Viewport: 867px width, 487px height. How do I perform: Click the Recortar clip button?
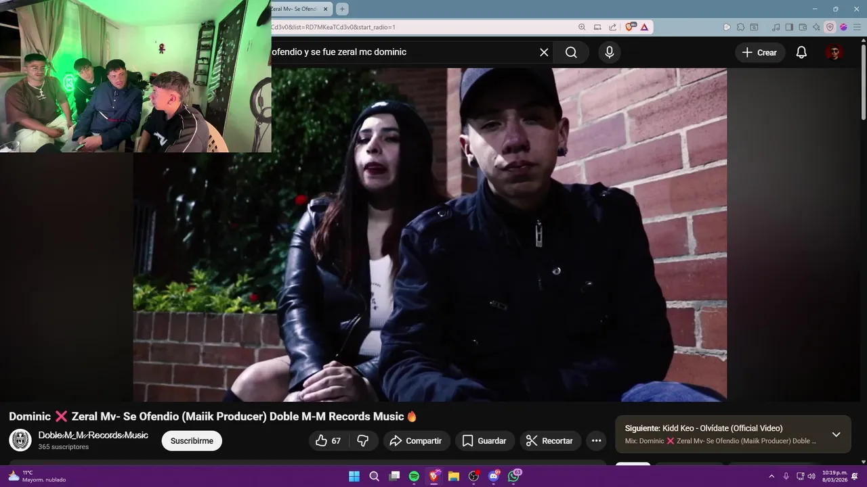(550, 441)
